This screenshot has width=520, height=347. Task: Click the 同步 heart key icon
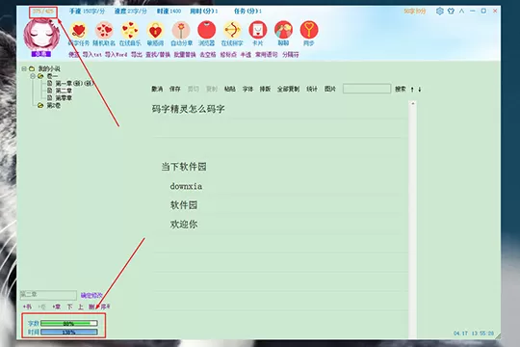point(309,31)
